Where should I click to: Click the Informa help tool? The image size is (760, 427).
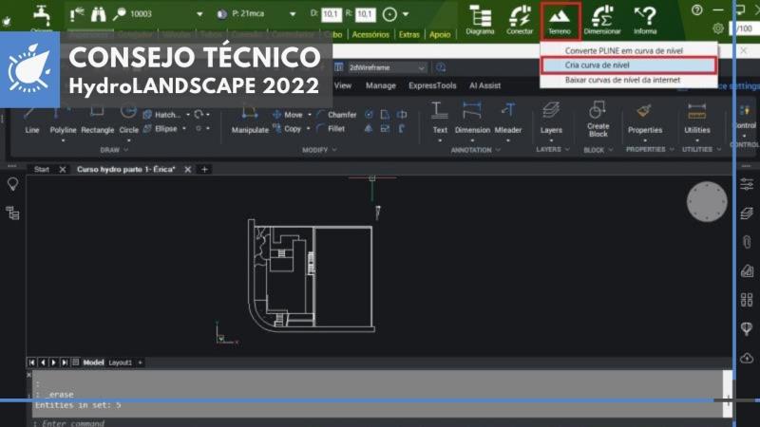point(645,20)
